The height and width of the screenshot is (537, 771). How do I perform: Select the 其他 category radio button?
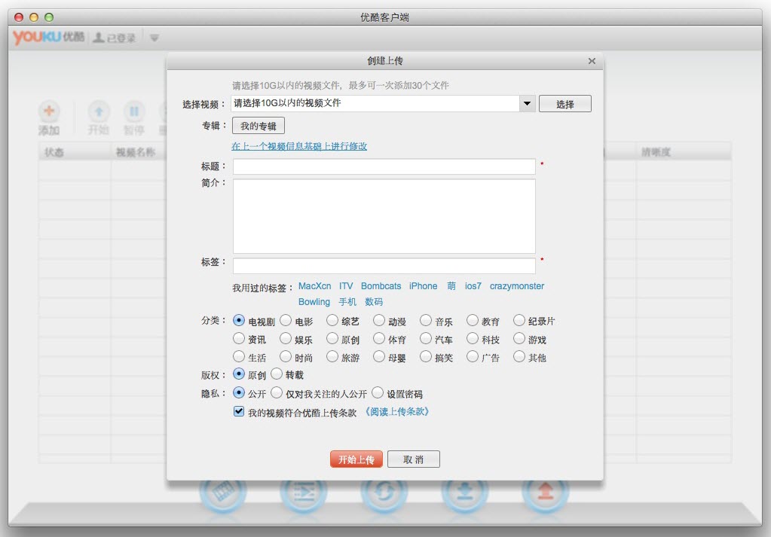tap(519, 356)
